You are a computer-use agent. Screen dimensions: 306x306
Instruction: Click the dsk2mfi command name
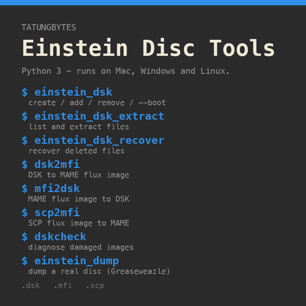(57, 164)
